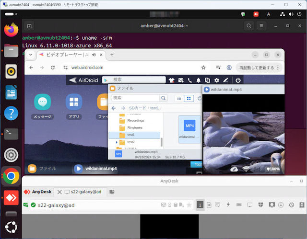Click SDカード in the breadcrumb path
Screen dimensions: 307x239
[x=138, y=108]
